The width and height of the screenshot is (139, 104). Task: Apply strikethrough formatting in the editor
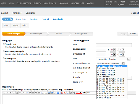coord(20,93)
